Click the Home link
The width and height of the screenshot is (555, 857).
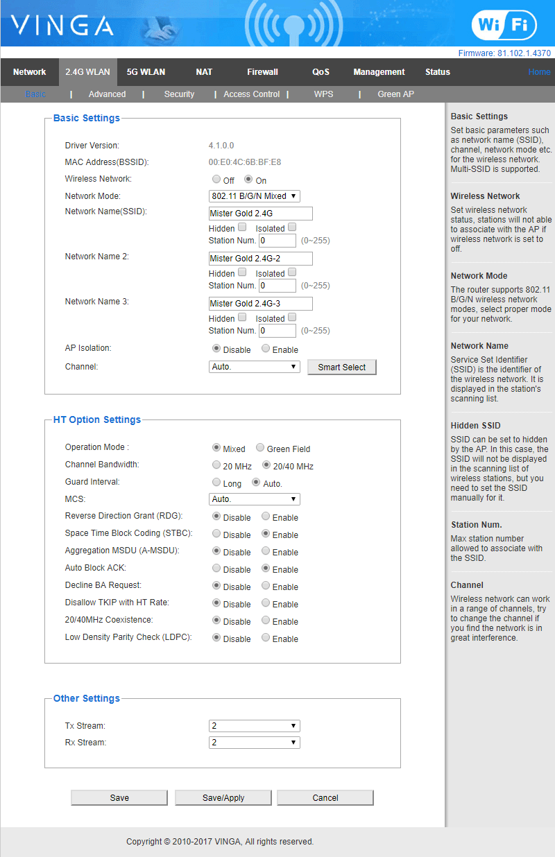(539, 72)
